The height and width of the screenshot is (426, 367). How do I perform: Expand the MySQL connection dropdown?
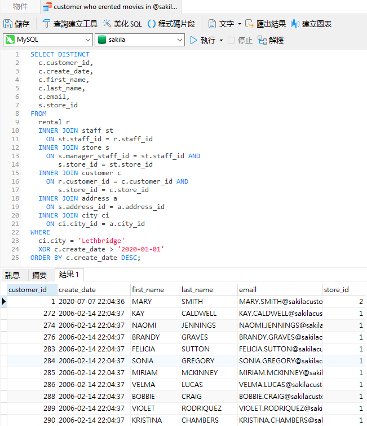pos(87,40)
